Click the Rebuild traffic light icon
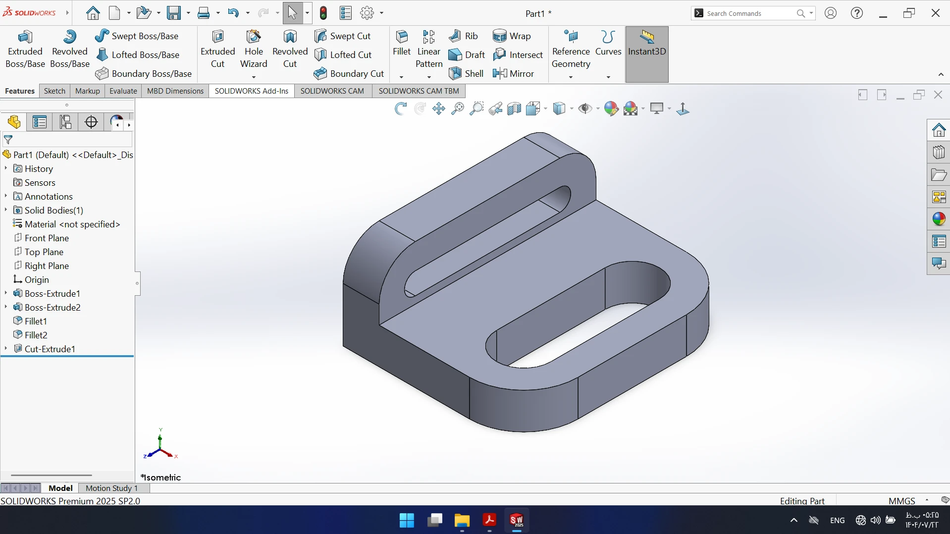Image resolution: width=950 pixels, height=534 pixels. (323, 13)
